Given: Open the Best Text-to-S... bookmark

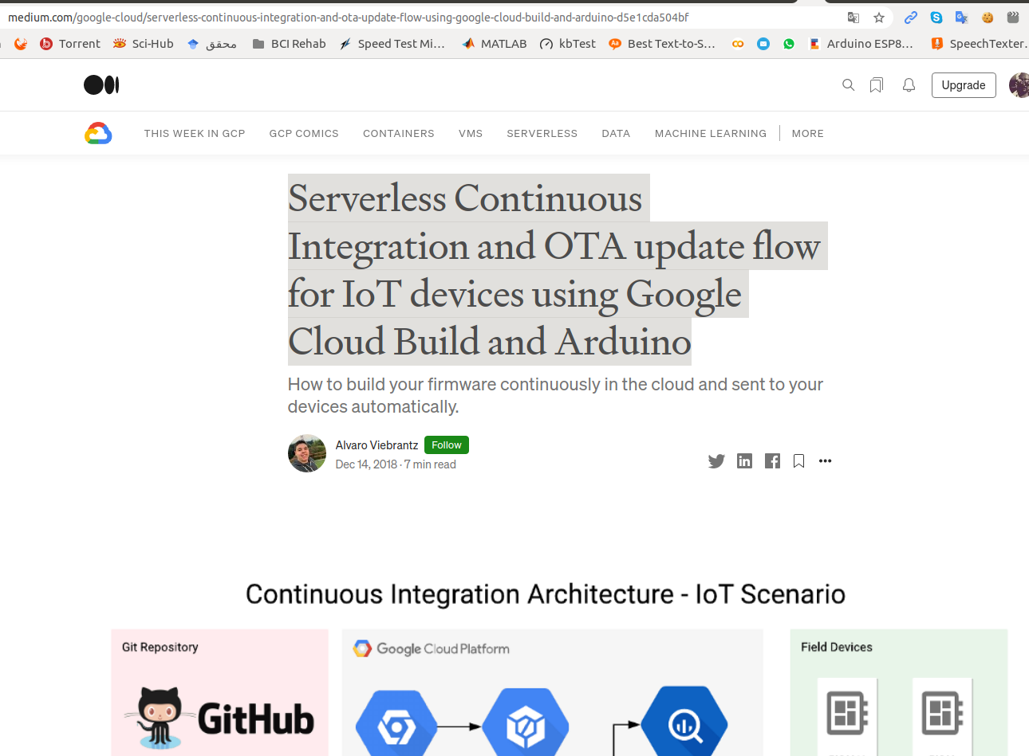Looking at the screenshot, I should pyautogui.click(x=662, y=44).
